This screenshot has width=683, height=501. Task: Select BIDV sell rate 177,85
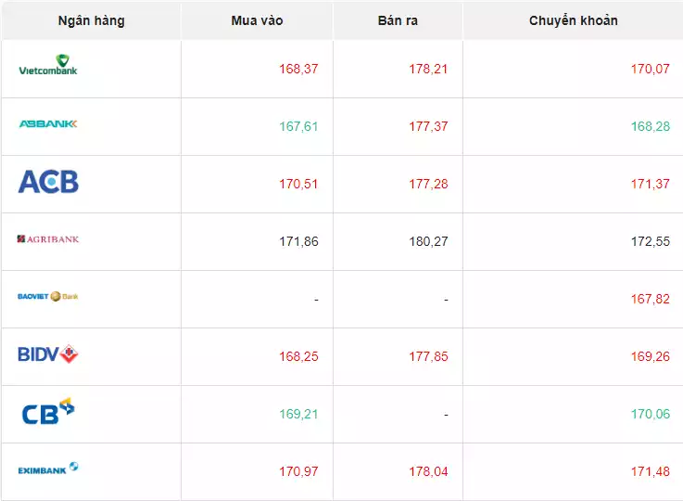(428, 356)
